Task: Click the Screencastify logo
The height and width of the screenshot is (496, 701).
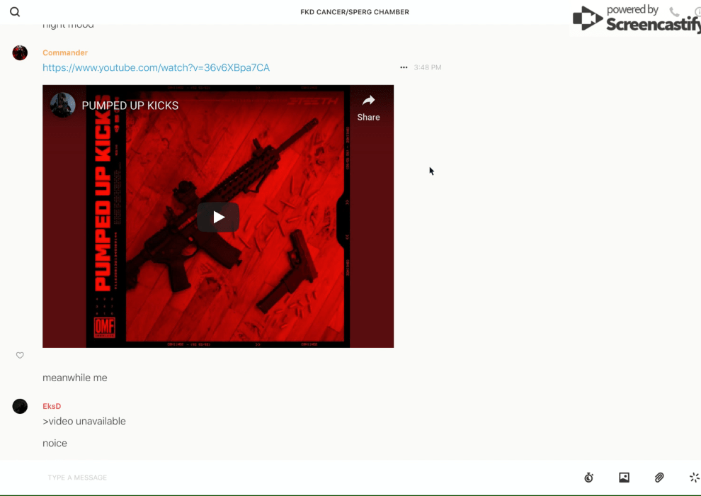Action: click(x=636, y=19)
